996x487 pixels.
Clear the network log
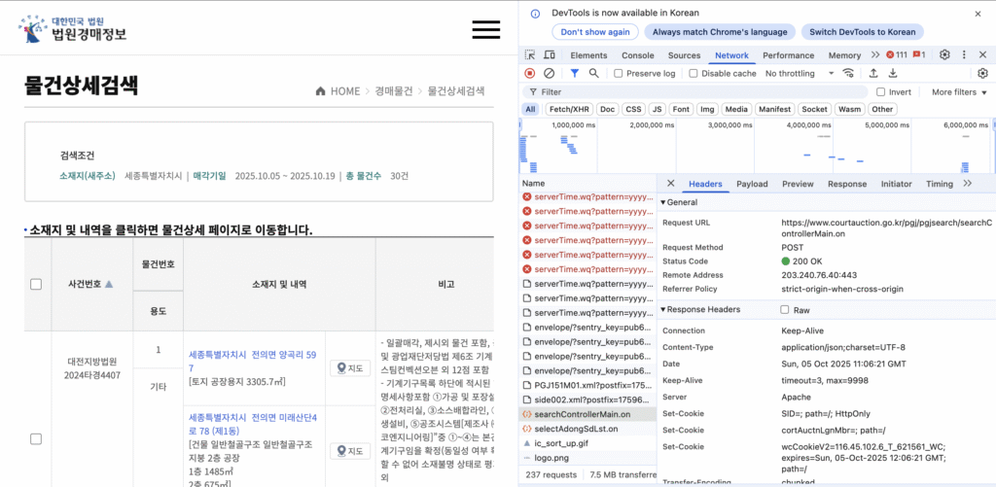click(550, 73)
